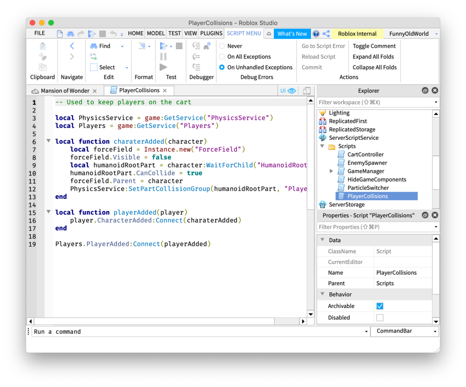
Task: Click the Cut scissors icon in Clipboard group
Action: pos(43,57)
